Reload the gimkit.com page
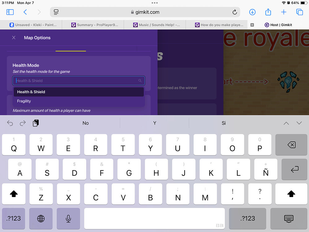The width and height of the screenshot is (309, 232). pos(235,12)
